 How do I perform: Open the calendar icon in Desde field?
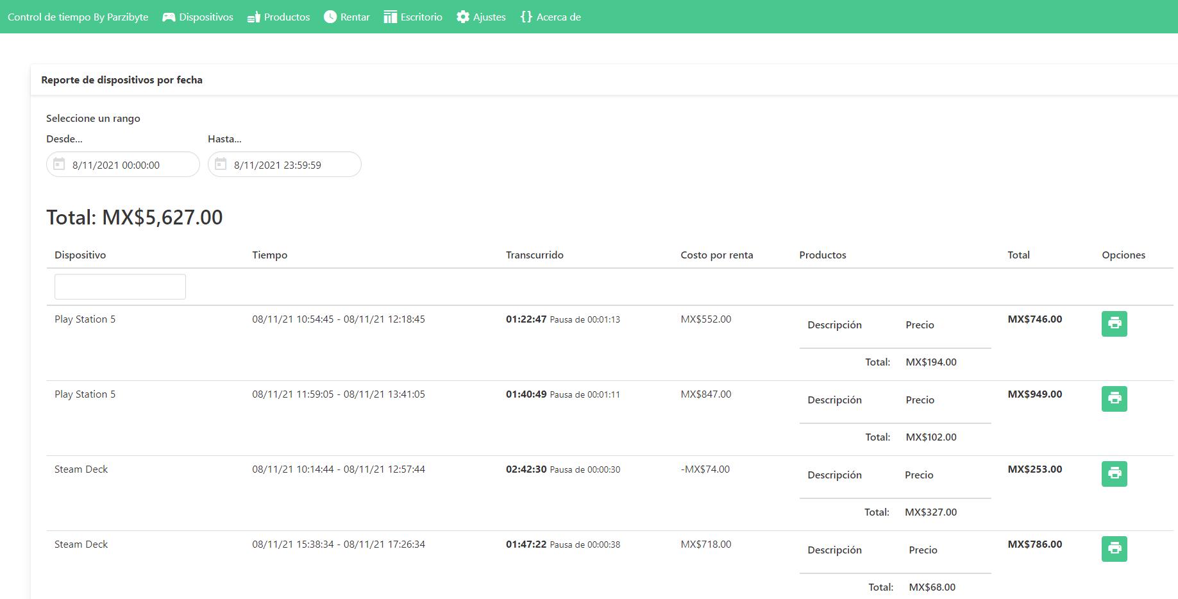coord(59,164)
